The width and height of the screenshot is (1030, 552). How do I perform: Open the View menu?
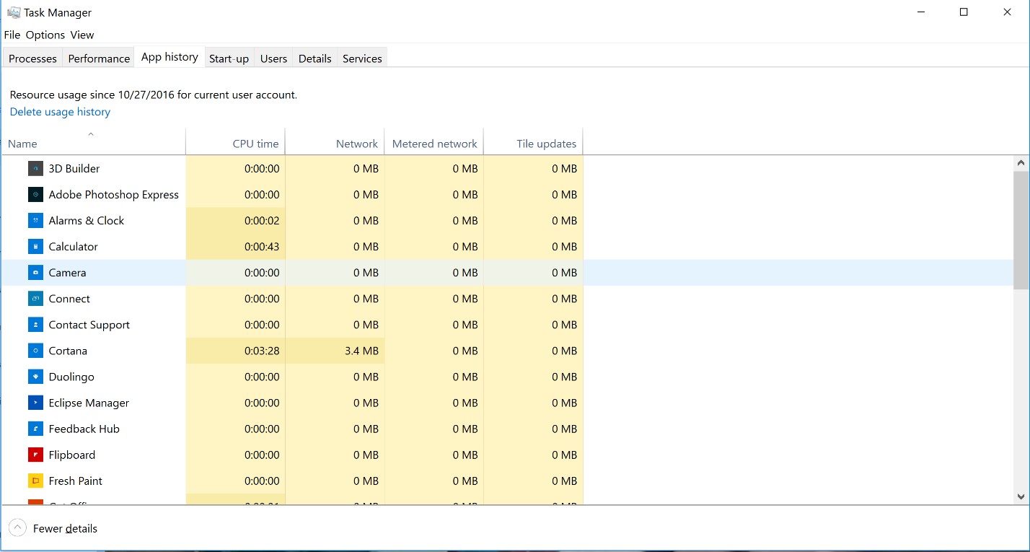[82, 35]
